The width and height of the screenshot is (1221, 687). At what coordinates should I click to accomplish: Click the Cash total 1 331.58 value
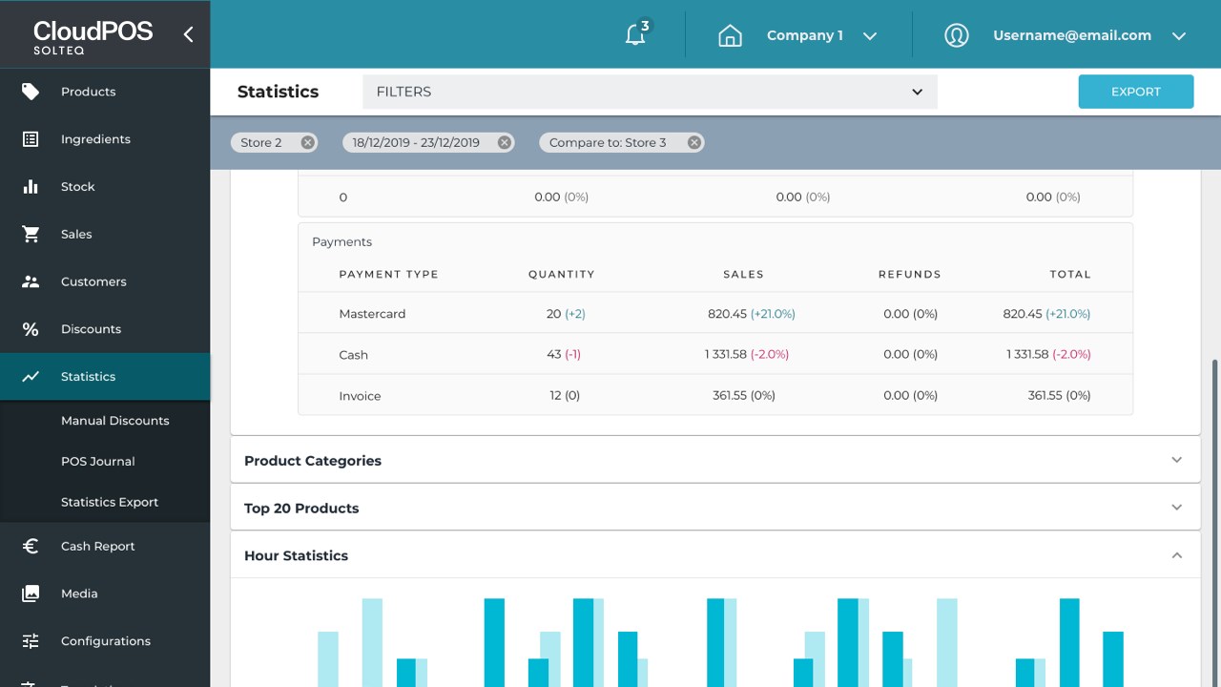click(1027, 354)
